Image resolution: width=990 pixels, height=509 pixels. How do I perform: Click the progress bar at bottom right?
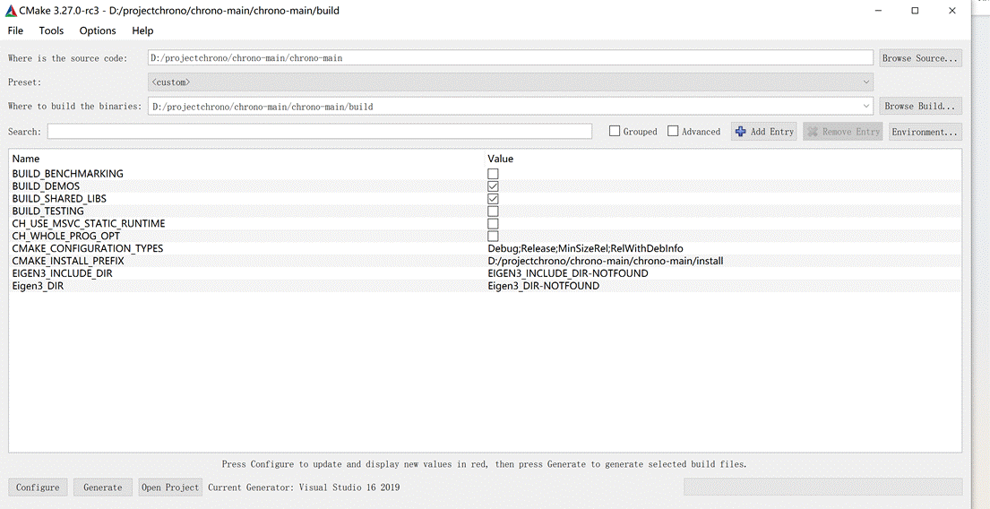(x=822, y=487)
